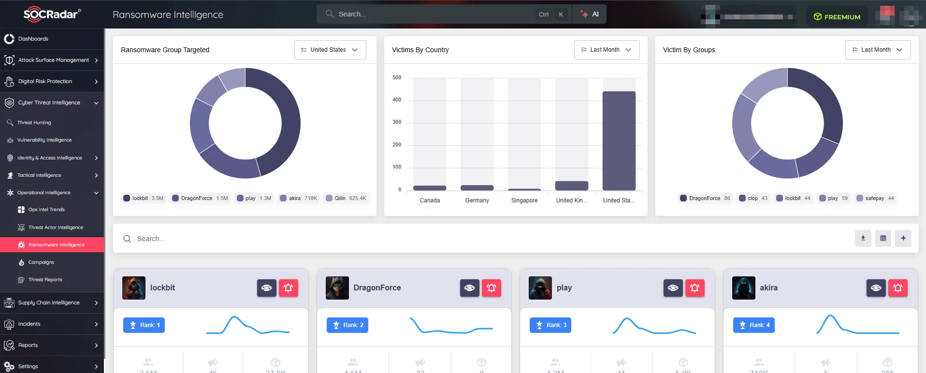Screen dimensions: 926x373
Task: Open the Digital Risk Protection menu
Action: pyautogui.click(x=52, y=81)
